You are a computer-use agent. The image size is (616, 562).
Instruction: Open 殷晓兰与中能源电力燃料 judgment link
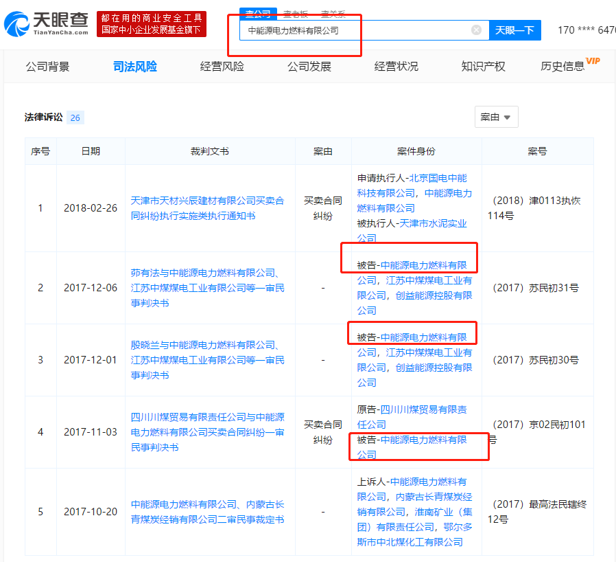pyautogui.click(x=207, y=360)
